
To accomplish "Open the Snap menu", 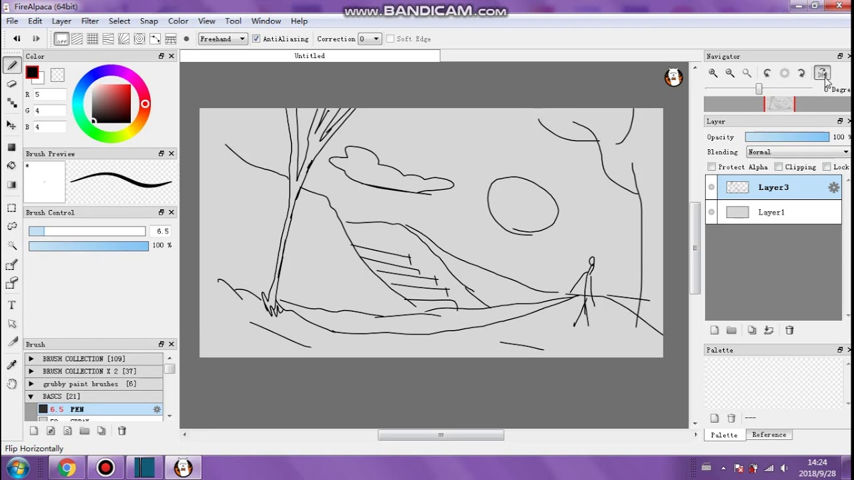I will pos(149,21).
